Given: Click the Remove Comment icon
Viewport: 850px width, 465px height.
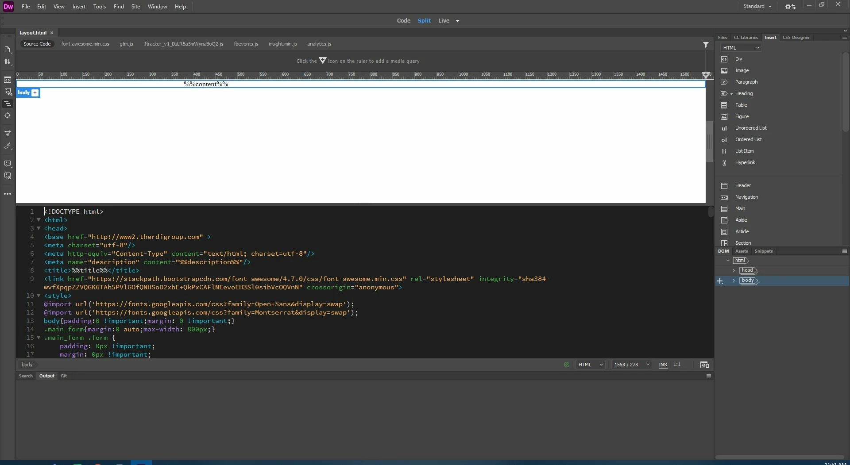Looking at the screenshot, I should point(8,176).
